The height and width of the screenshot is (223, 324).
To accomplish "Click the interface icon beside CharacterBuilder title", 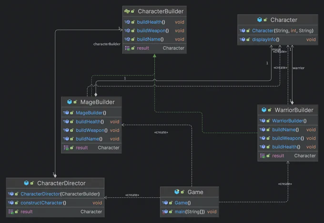I will 127,11.
